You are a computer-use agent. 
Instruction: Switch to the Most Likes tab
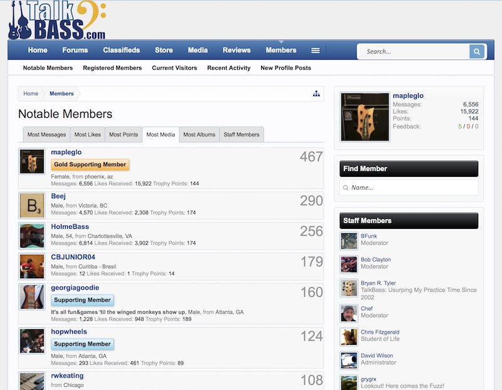87,135
